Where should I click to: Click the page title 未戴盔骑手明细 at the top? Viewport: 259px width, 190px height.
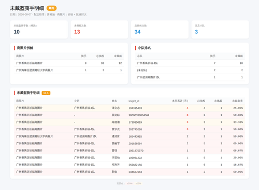coord(27,8)
